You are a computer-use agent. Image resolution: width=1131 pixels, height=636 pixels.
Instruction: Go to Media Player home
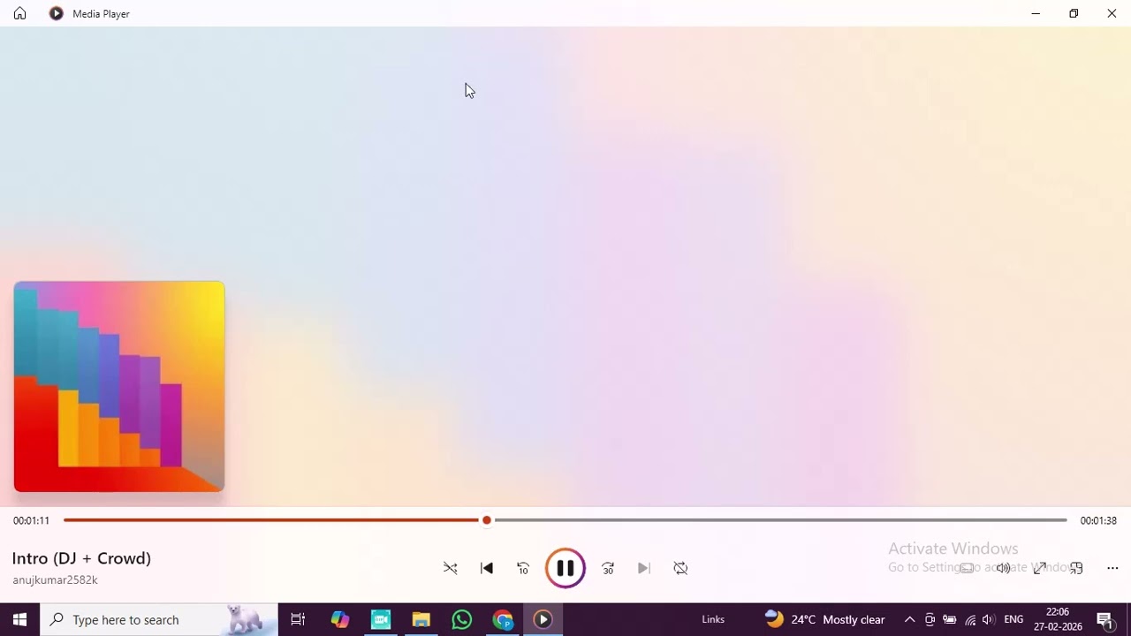pyautogui.click(x=19, y=13)
